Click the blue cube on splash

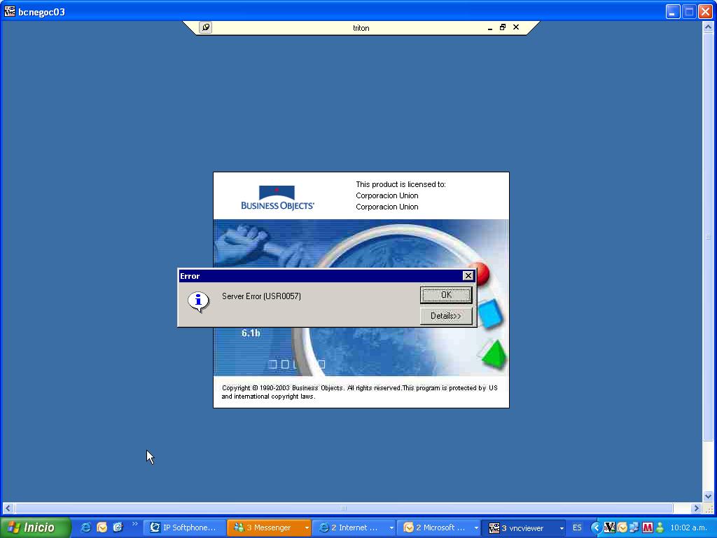pyautogui.click(x=490, y=314)
